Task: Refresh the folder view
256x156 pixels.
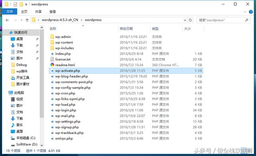Action: click(x=190, y=20)
